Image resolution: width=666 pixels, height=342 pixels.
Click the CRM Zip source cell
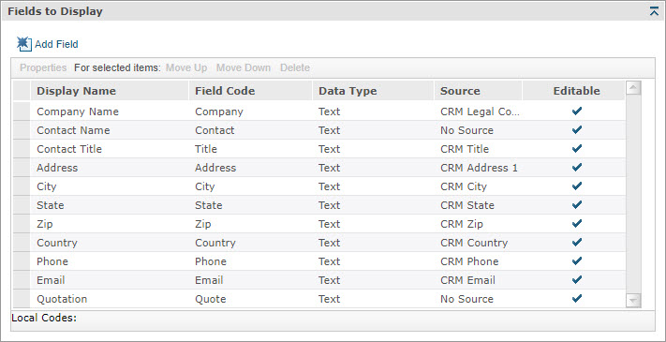click(x=478, y=223)
